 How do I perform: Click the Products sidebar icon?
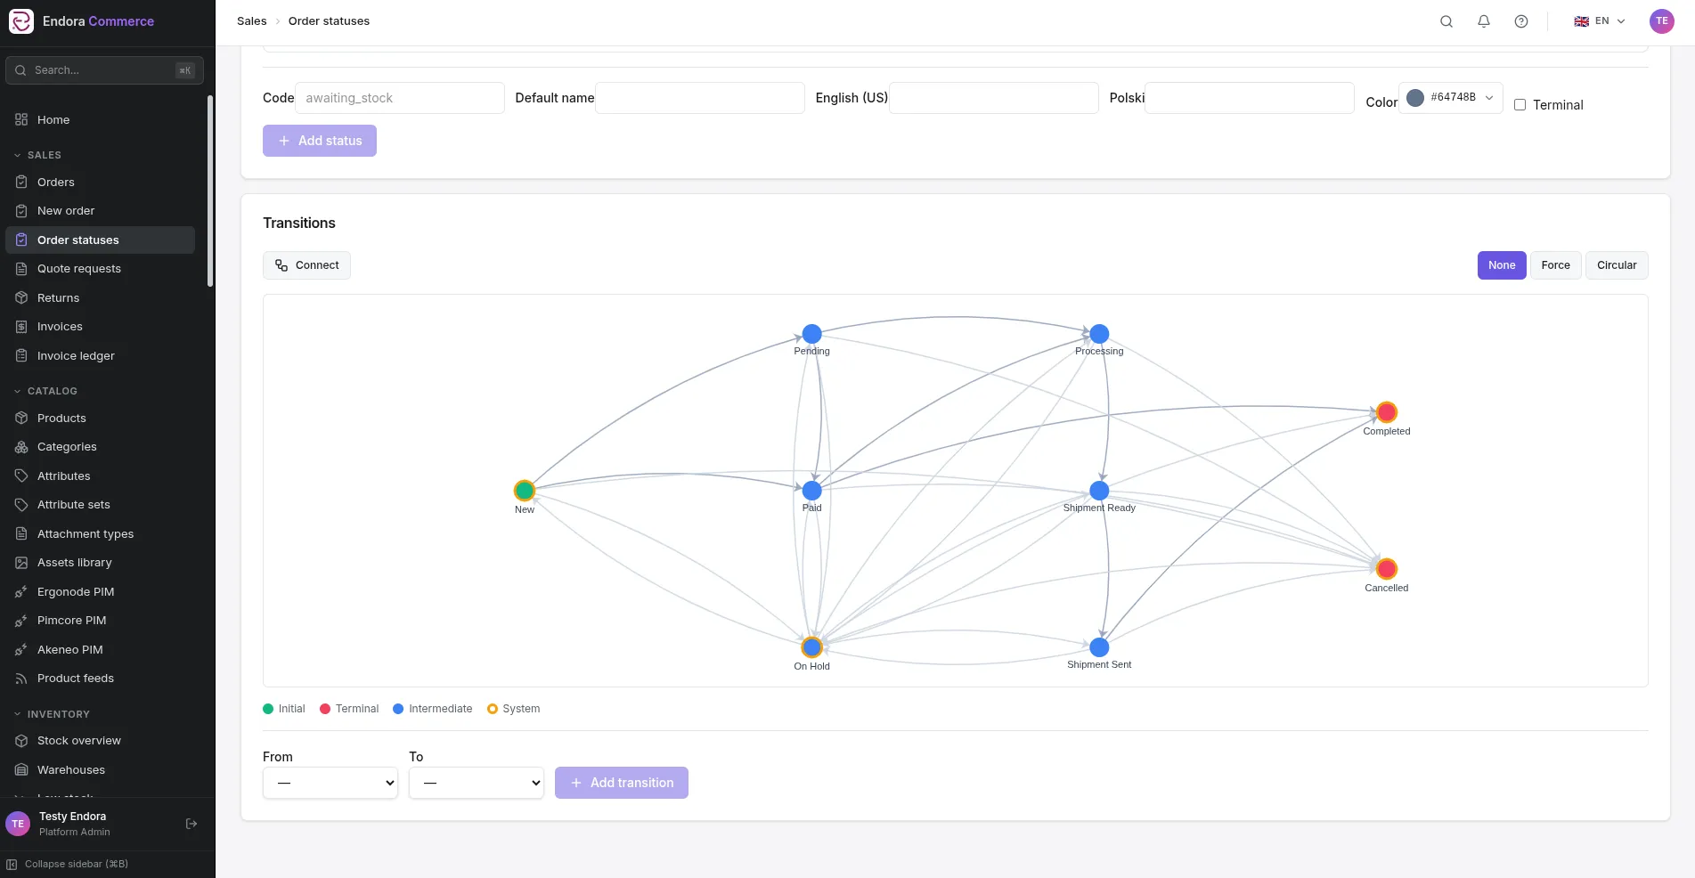[x=21, y=418]
